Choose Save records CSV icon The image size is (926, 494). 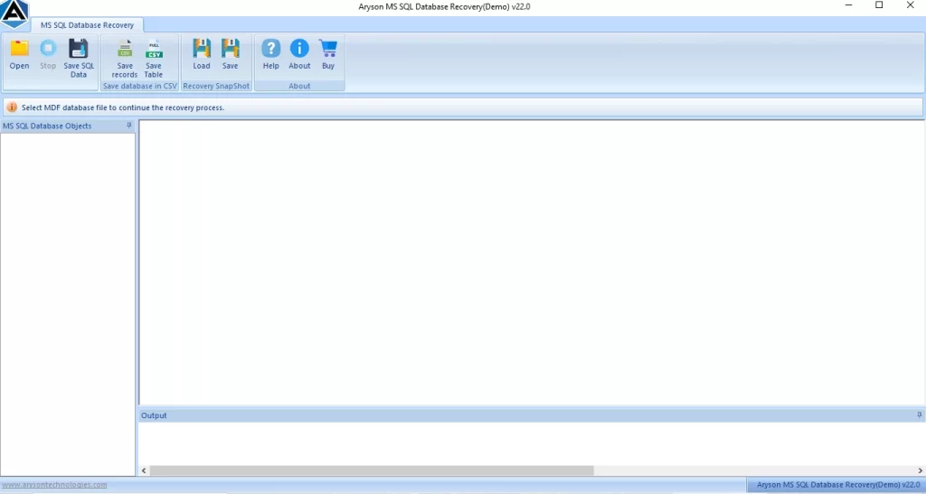(x=125, y=58)
